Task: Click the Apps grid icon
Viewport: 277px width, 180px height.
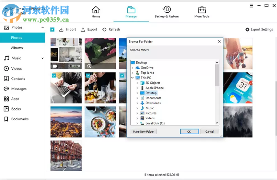Action: click(x=7, y=99)
